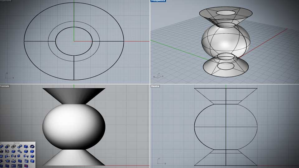
Task: Click the dark hexagonal solid icon in top toolbar row
Action: point(32,147)
